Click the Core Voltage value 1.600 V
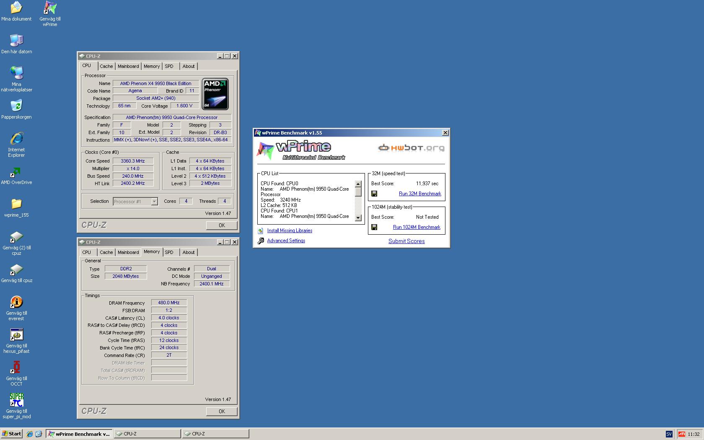Viewport: 704px width, 440px height. point(184,106)
